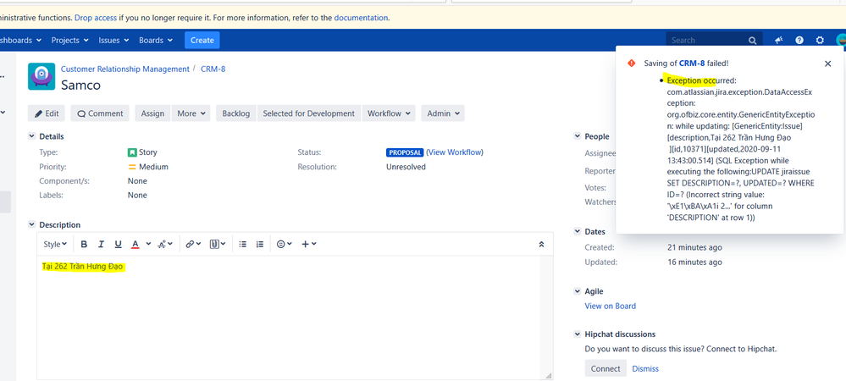The image size is (846, 381).
Task: Click the editor resize handle corner
Action: pyautogui.click(x=549, y=375)
